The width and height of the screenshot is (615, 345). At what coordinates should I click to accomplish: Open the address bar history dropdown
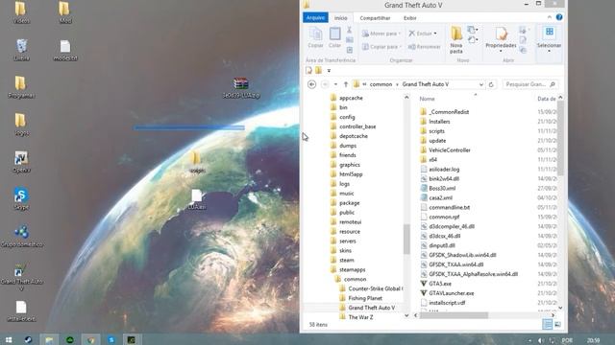pyautogui.click(x=481, y=84)
